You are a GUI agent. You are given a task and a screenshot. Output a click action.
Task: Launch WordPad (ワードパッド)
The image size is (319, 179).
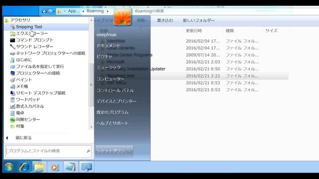(x=25, y=99)
